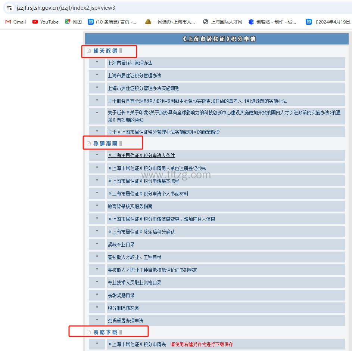Viewport: 352px width, 351px height.
Task: Click the document icon beside 相关政策
Action: tap(89, 51)
